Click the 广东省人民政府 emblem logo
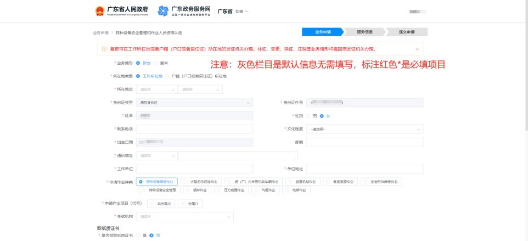 (99, 11)
